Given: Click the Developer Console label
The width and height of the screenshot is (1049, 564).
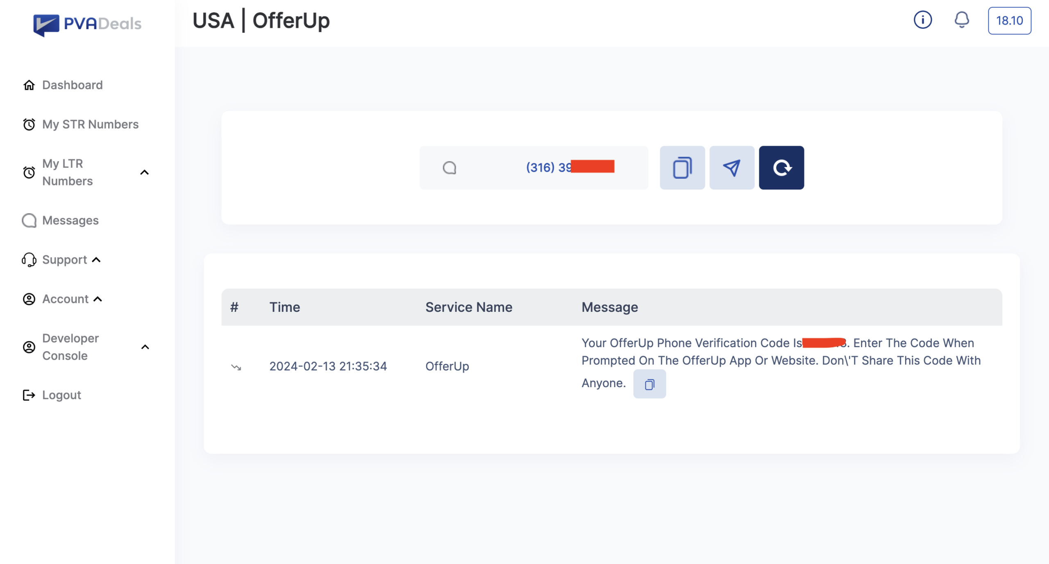Looking at the screenshot, I should point(70,347).
